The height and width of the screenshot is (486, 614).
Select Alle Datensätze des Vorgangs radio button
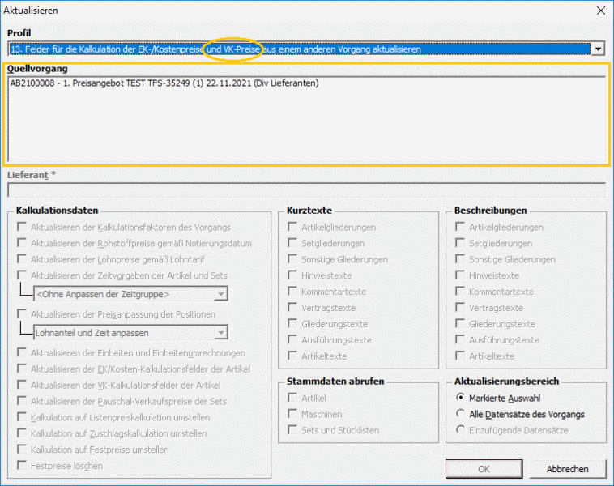460,414
